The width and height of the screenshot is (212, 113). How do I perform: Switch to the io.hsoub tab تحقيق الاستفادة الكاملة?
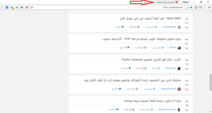click(x=165, y=2)
